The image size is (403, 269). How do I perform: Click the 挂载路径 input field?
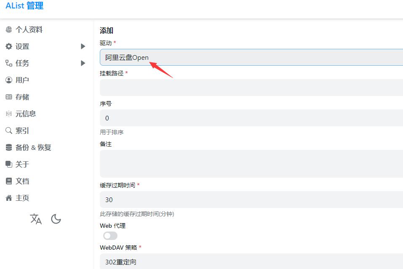pyautogui.click(x=251, y=88)
